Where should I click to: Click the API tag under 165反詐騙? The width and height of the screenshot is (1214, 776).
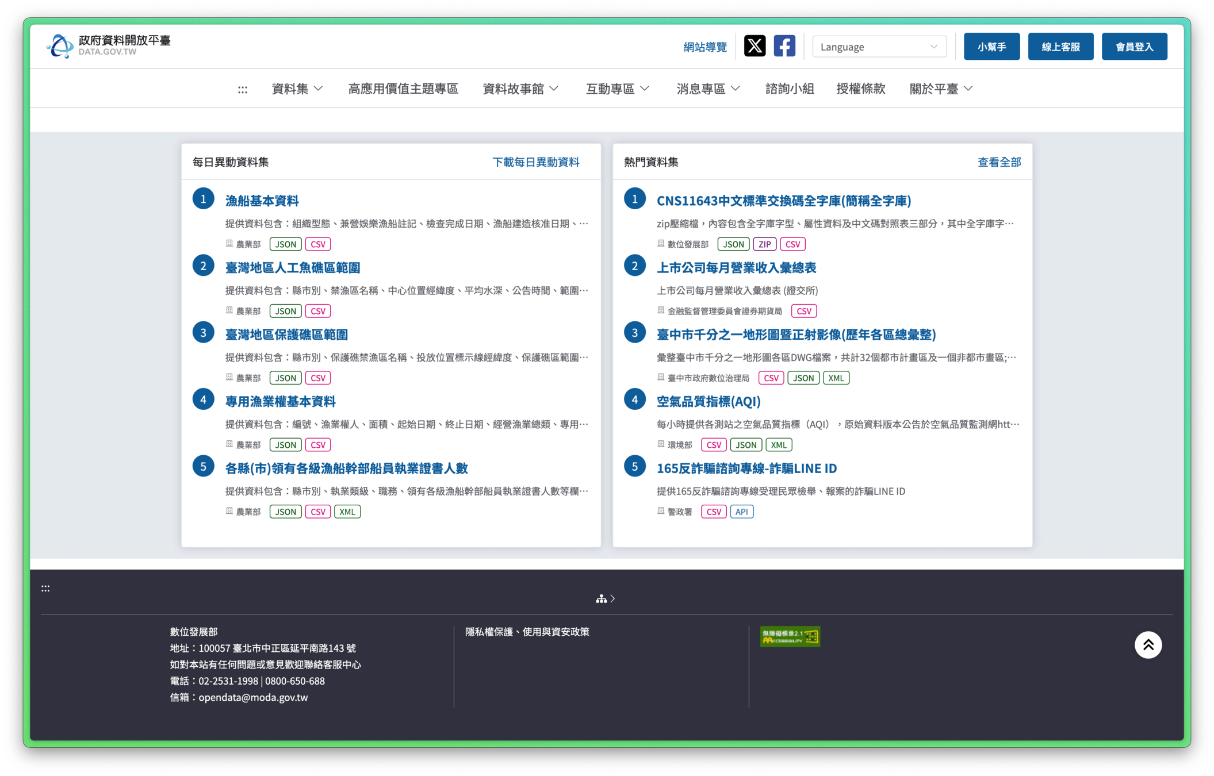tap(741, 512)
